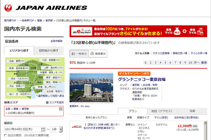Check the 赤坂・六本木(50) area checkbox
This screenshot has width=211, height=140.
click(x=9, y=79)
